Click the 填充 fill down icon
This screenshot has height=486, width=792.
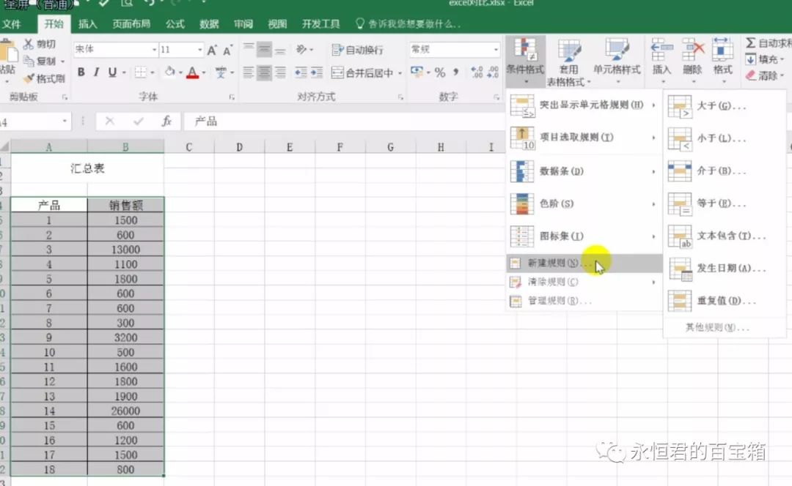point(751,59)
